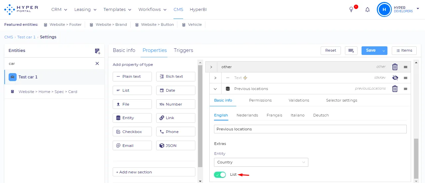
Task: Open the Save button dropdown arrow
Action: point(384,51)
